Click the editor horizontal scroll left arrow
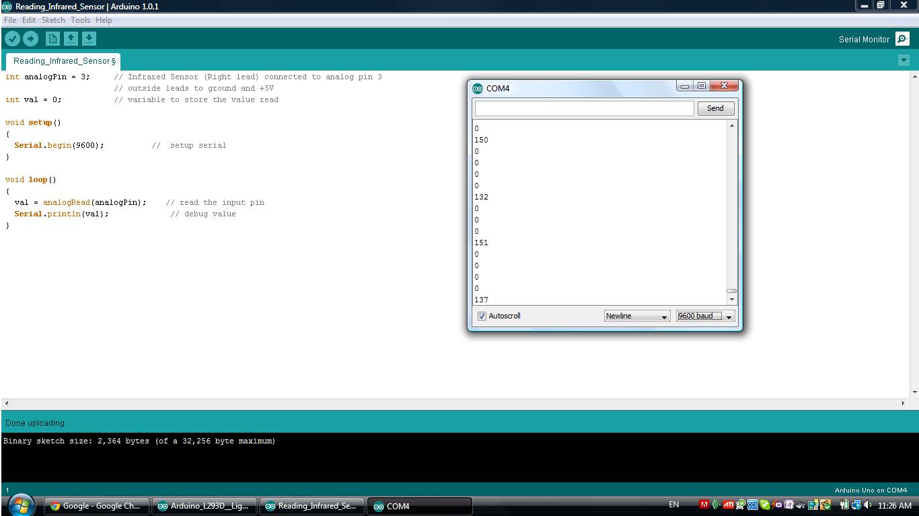This screenshot has height=516, width=919. tap(7, 403)
